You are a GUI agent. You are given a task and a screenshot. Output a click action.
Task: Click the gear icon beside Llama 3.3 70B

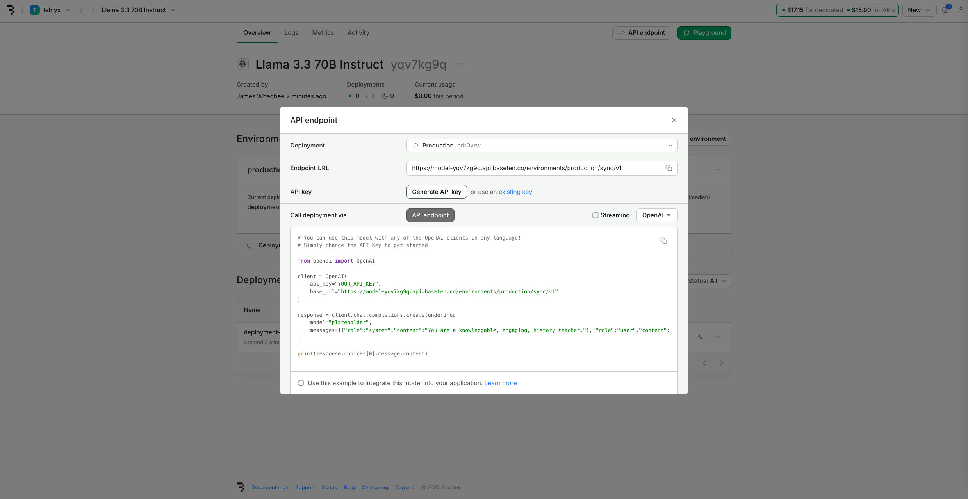pos(242,64)
